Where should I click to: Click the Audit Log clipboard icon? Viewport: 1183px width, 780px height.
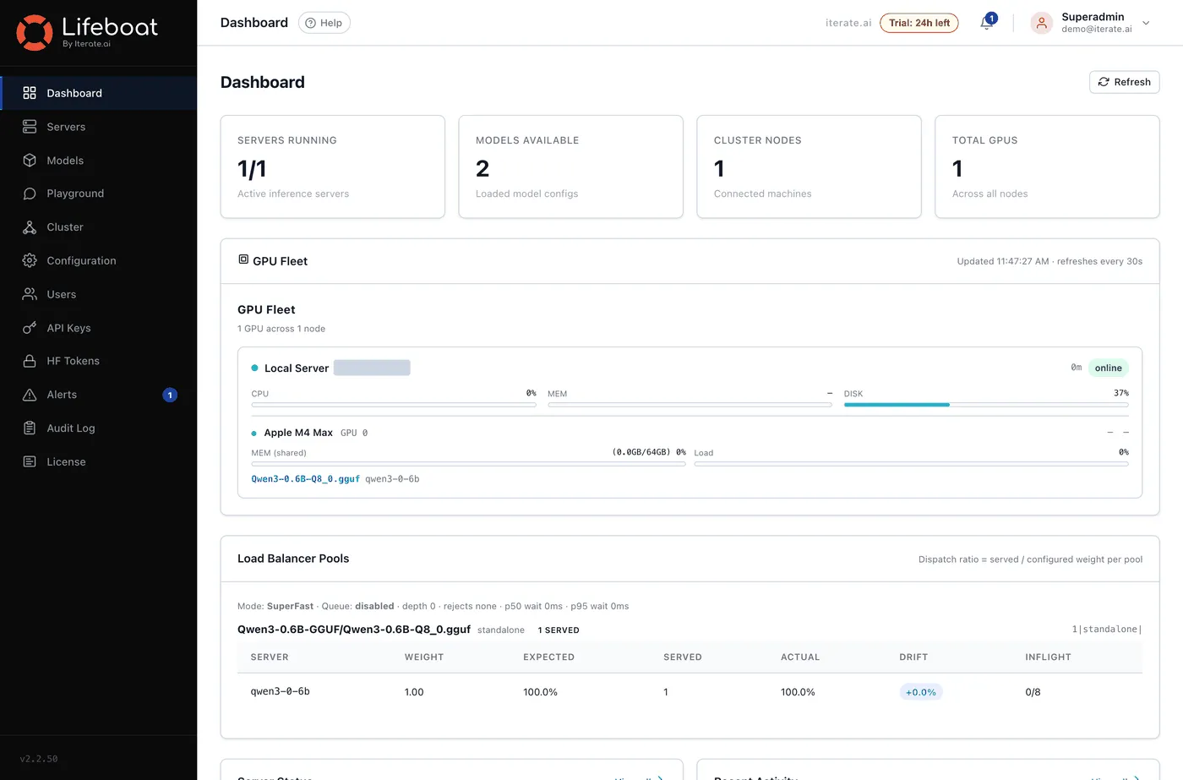(30, 428)
